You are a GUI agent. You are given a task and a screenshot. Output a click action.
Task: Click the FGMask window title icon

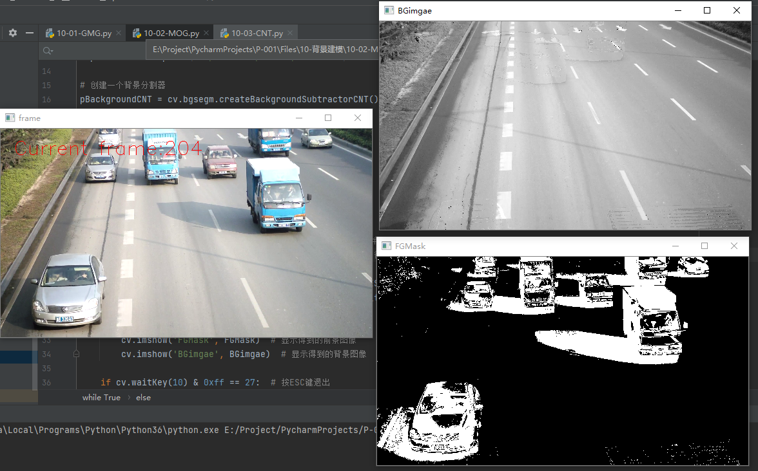(x=386, y=246)
